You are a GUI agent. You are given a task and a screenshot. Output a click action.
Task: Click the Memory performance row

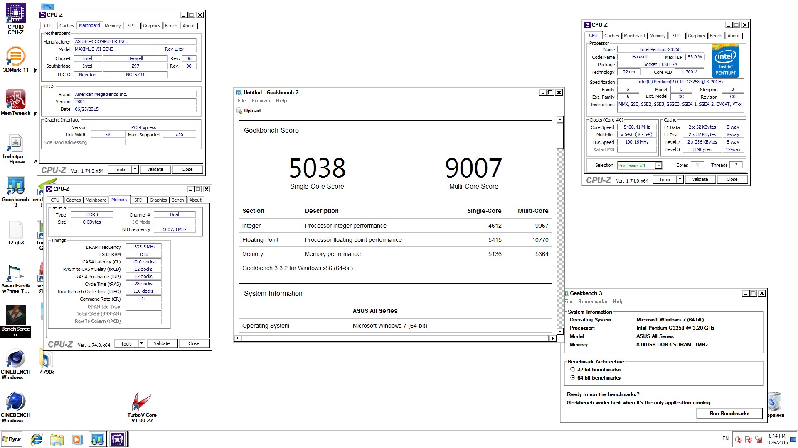pos(395,254)
